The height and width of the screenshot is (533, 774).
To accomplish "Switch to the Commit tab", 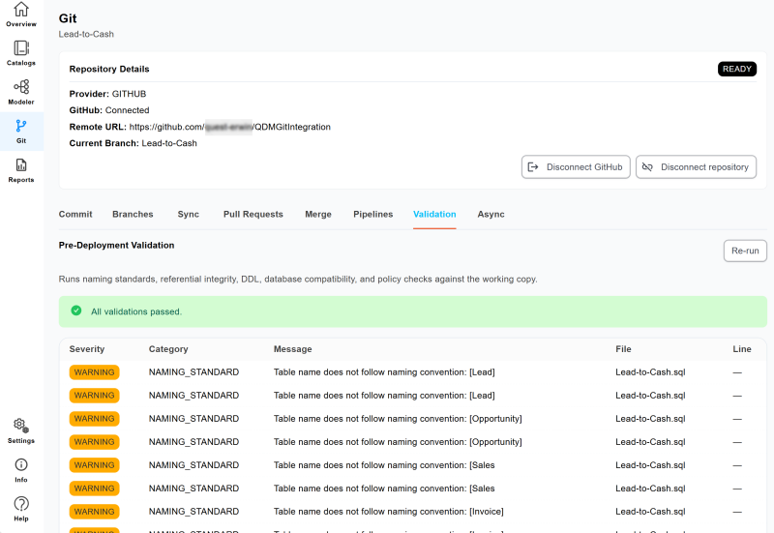I will [75, 214].
